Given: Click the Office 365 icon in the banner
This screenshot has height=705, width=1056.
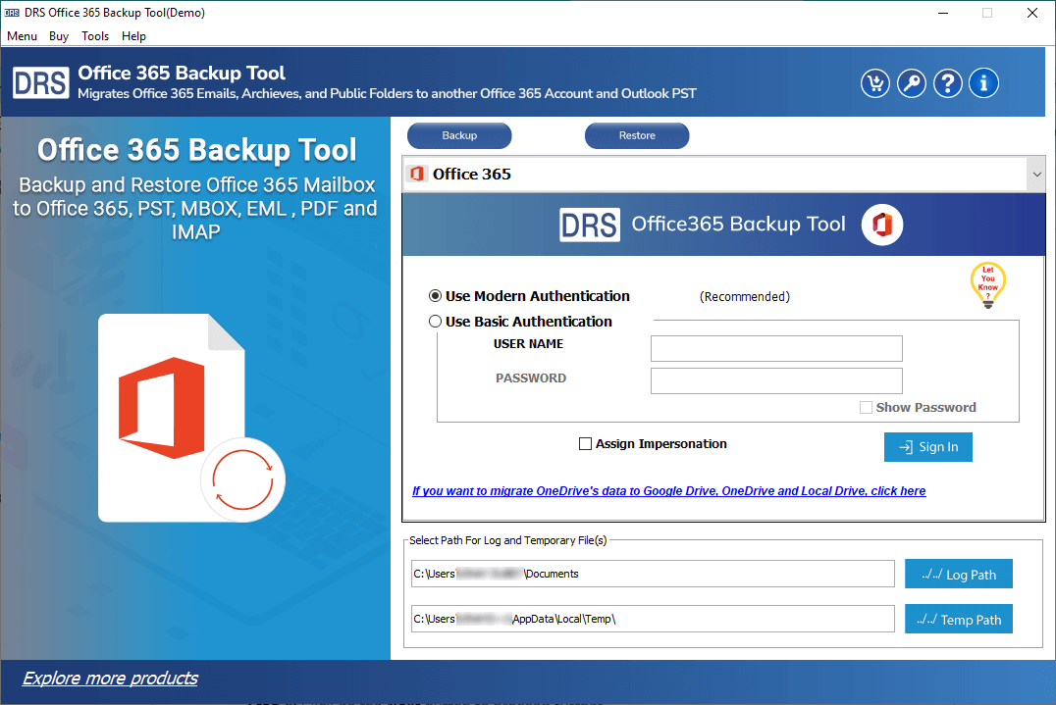Looking at the screenshot, I should point(881,224).
